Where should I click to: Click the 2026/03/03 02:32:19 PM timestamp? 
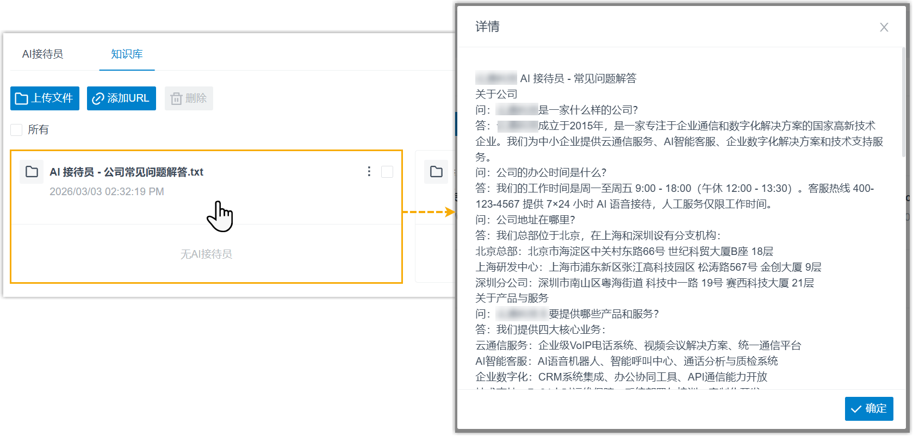[107, 191]
